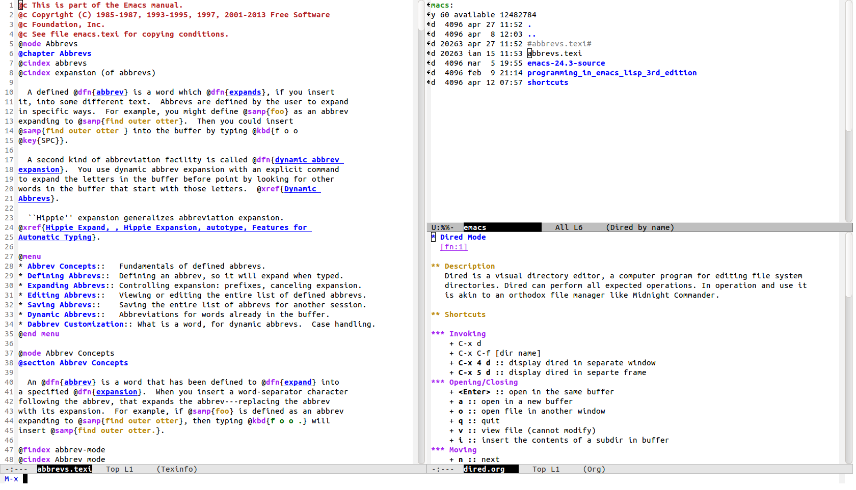Click the scrollbar of the dired.org window
This screenshot has height=490, width=856.
pyautogui.click(x=848, y=348)
